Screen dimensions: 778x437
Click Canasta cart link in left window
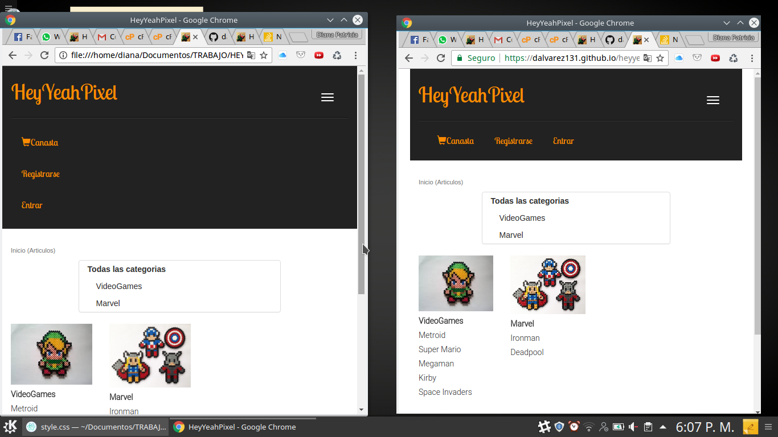40,142
